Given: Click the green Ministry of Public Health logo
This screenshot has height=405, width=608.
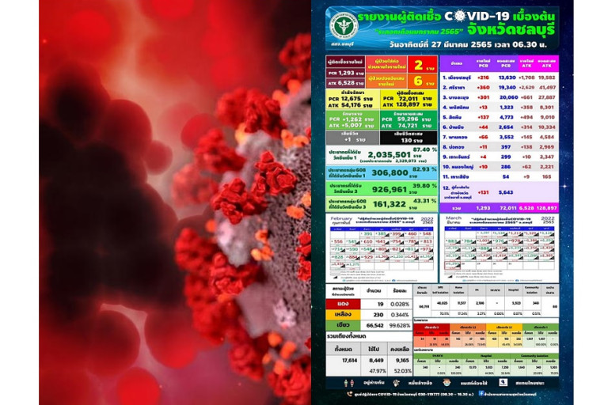Looking at the screenshot, I should click(x=344, y=26).
